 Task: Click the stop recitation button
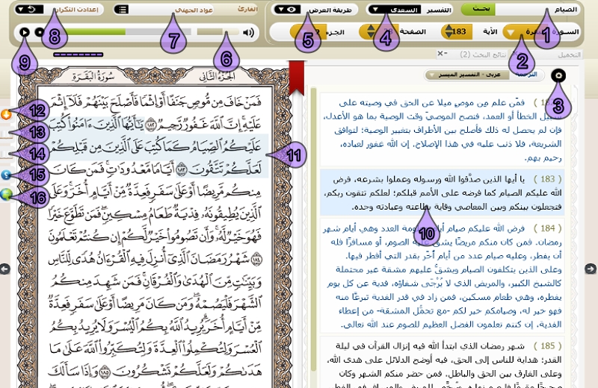pyautogui.click(x=40, y=32)
